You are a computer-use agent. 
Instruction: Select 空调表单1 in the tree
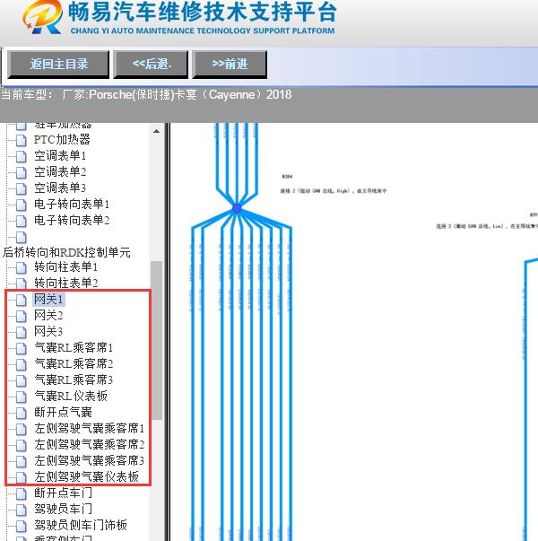pos(60,155)
